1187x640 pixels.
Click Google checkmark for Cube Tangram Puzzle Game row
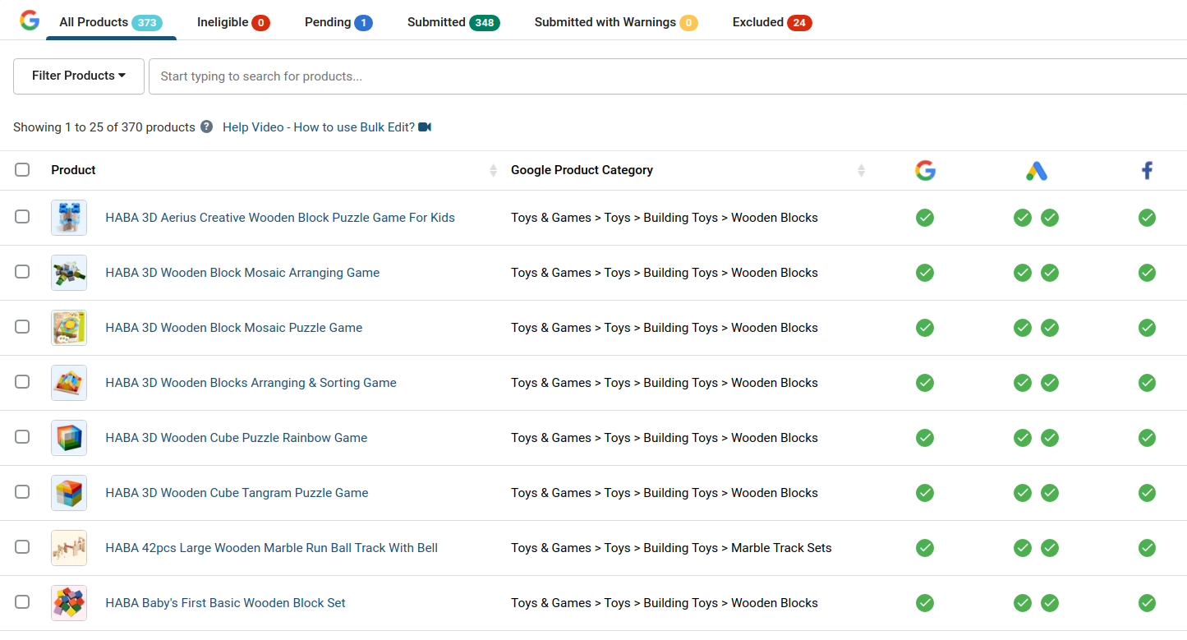[925, 493]
